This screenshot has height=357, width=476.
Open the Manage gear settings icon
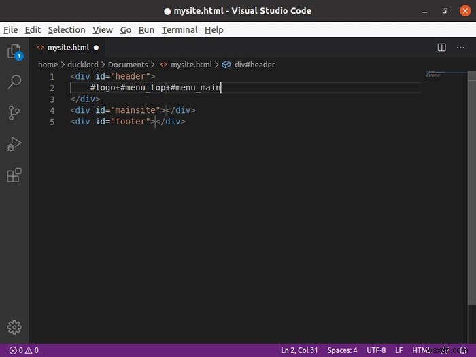pos(14,327)
